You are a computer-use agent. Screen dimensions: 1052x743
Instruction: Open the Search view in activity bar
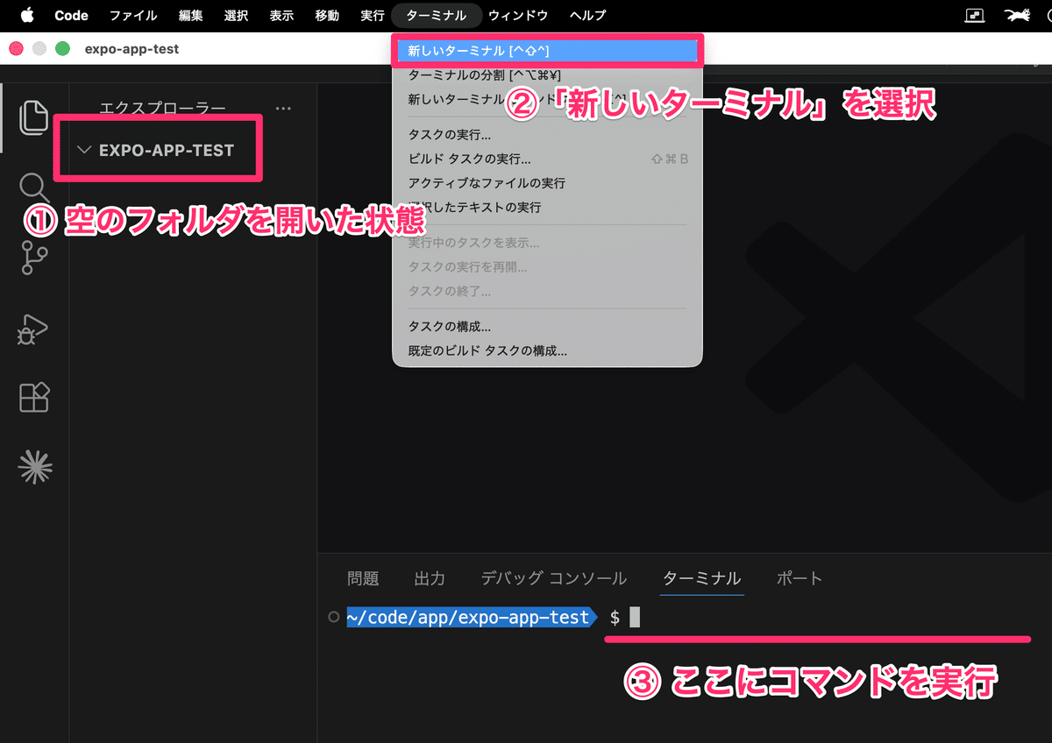click(x=33, y=187)
